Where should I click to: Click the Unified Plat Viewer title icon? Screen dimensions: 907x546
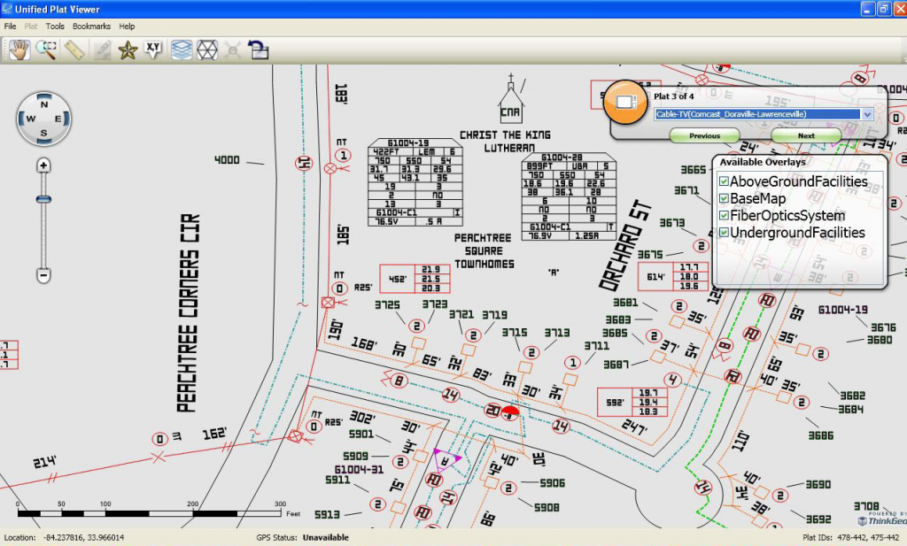tap(7, 9)
